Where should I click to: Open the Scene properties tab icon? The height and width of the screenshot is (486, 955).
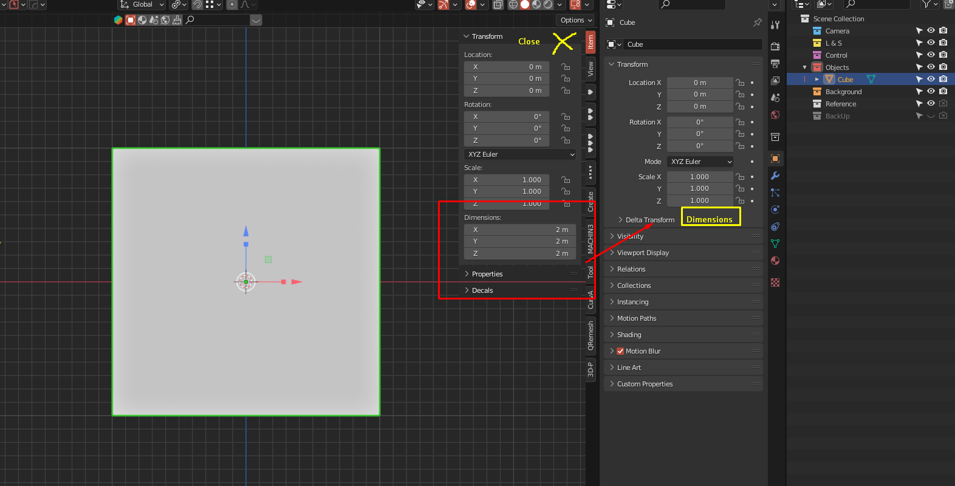tap(775, 98)
